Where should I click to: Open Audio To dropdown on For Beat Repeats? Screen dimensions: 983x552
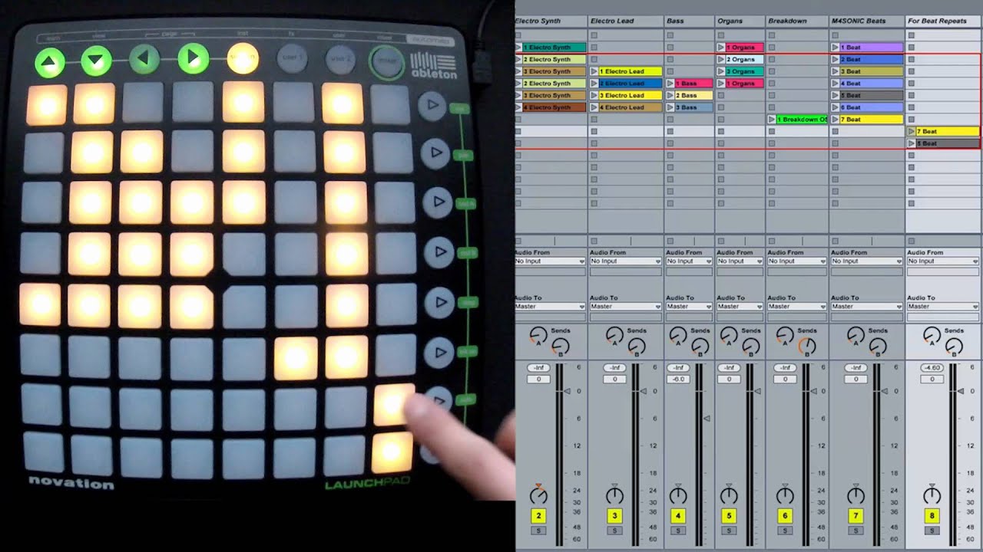943,307
